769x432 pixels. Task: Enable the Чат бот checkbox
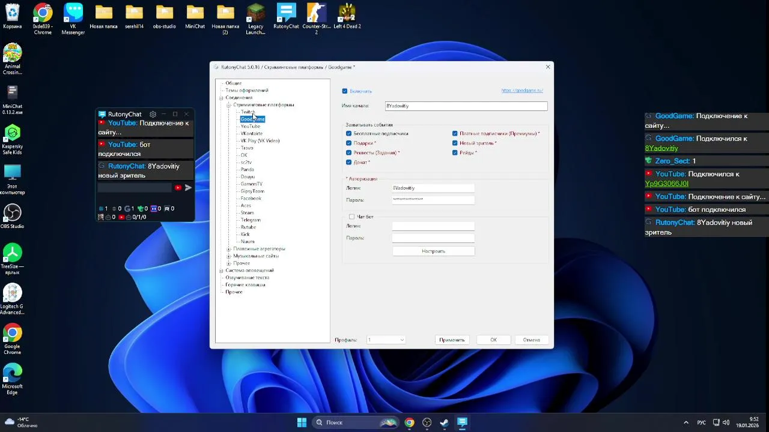352,217
